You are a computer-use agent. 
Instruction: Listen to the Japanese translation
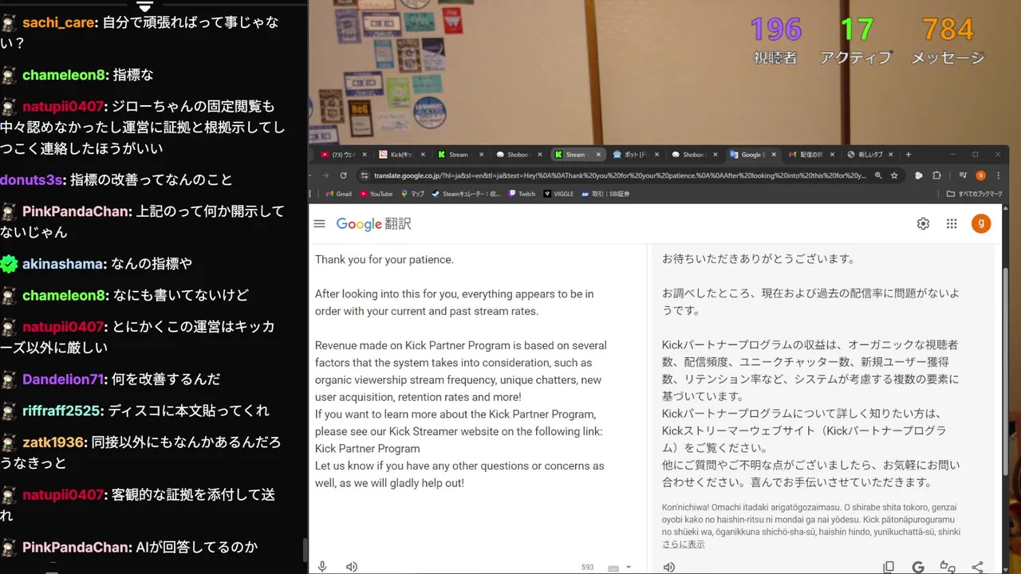coord(669,567)
